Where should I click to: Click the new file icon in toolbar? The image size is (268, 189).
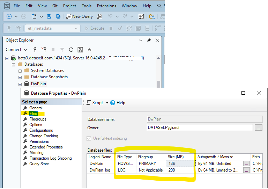click(x=34, y=16)
